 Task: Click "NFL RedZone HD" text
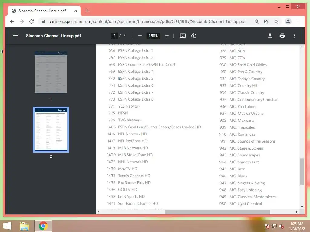(133, 141)
